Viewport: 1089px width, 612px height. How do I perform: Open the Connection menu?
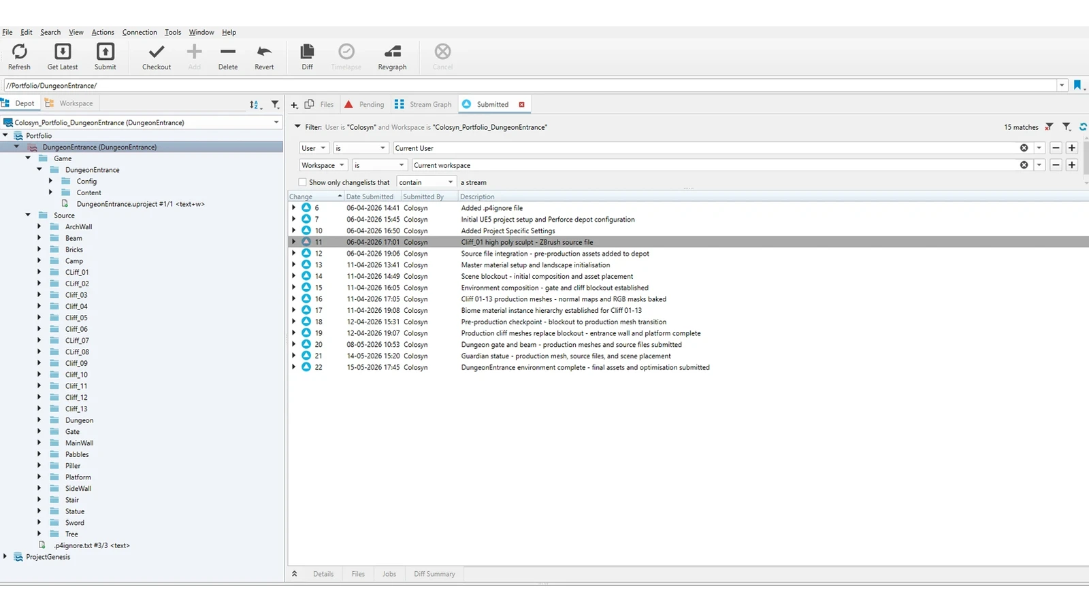tap(140, 32)
